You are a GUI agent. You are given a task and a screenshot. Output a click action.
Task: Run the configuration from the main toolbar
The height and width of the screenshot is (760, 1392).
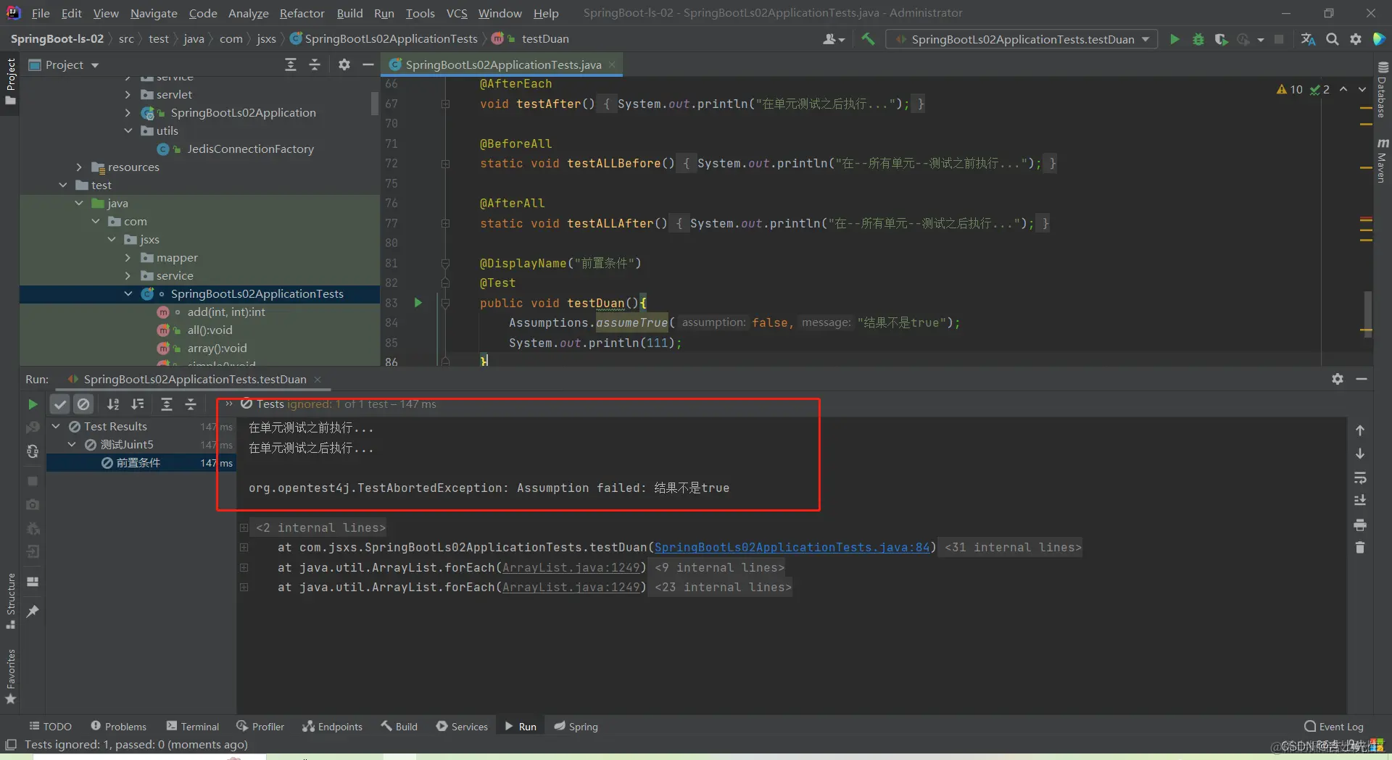(1174, 39)
